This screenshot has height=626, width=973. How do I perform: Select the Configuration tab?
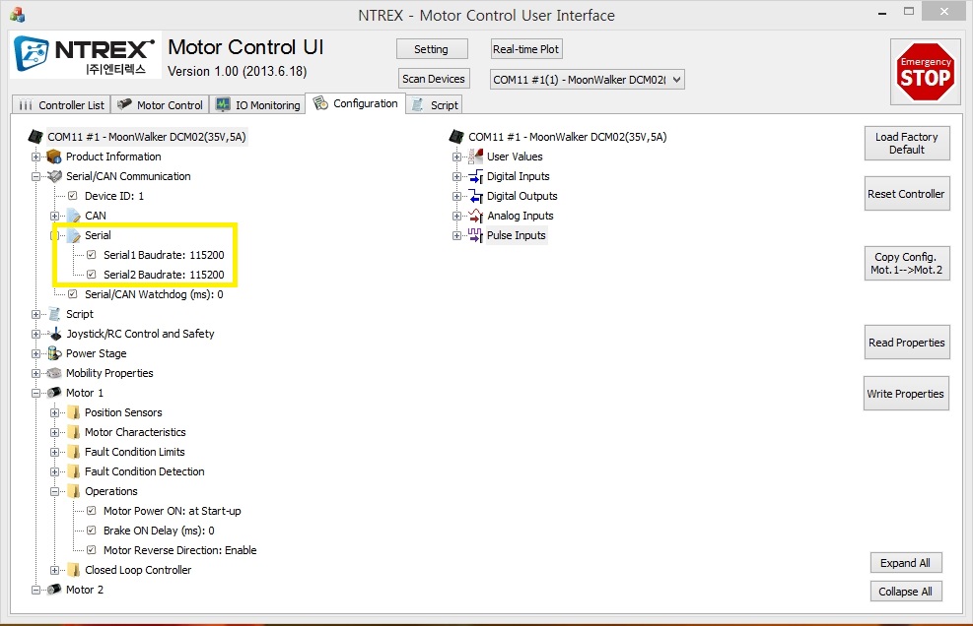point(356,103)
